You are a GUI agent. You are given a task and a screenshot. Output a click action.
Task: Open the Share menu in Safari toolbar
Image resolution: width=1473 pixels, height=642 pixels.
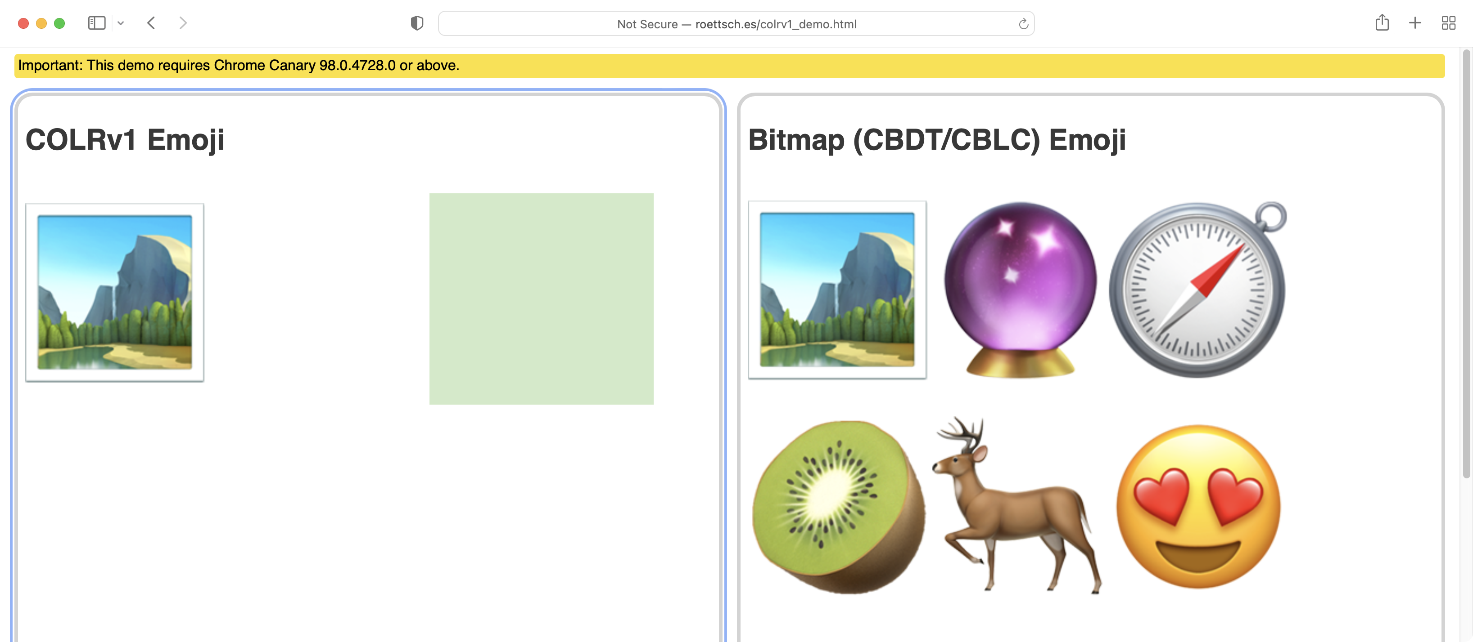point(1383,23)
